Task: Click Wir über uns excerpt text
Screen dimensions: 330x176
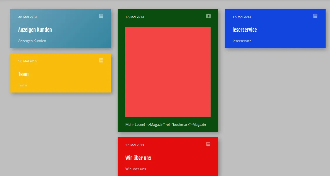Action: coord(136,169)
